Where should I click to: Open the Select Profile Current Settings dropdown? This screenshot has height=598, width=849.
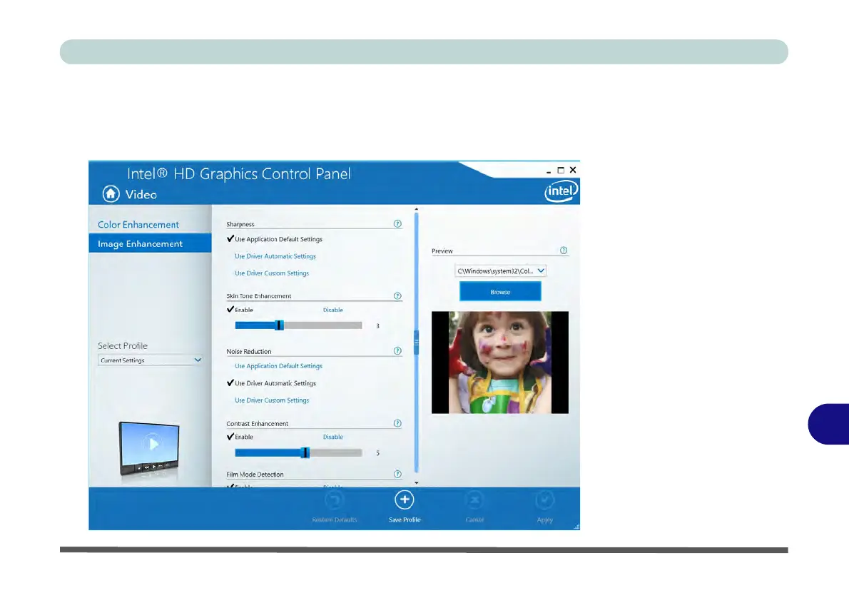click(x=150, y=360)
